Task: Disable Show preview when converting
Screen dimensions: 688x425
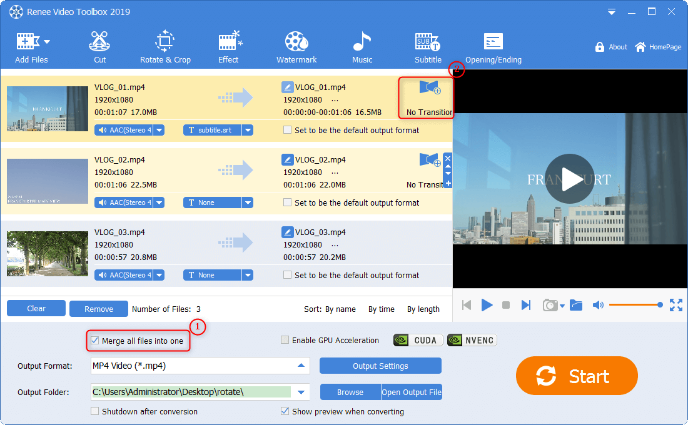Action: tap(285, 412)
